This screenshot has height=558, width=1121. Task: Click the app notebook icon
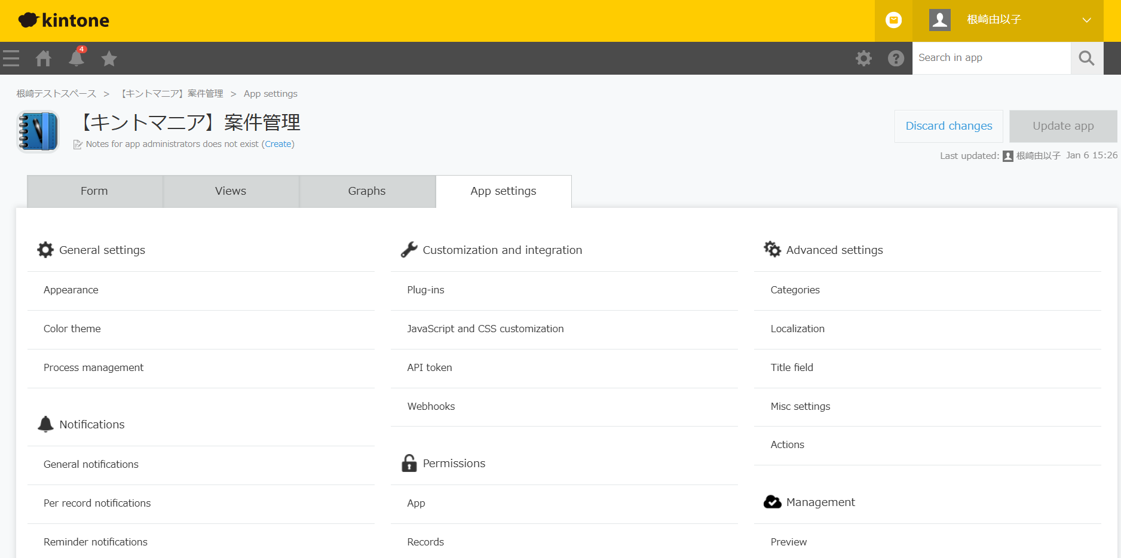point(38,131)
